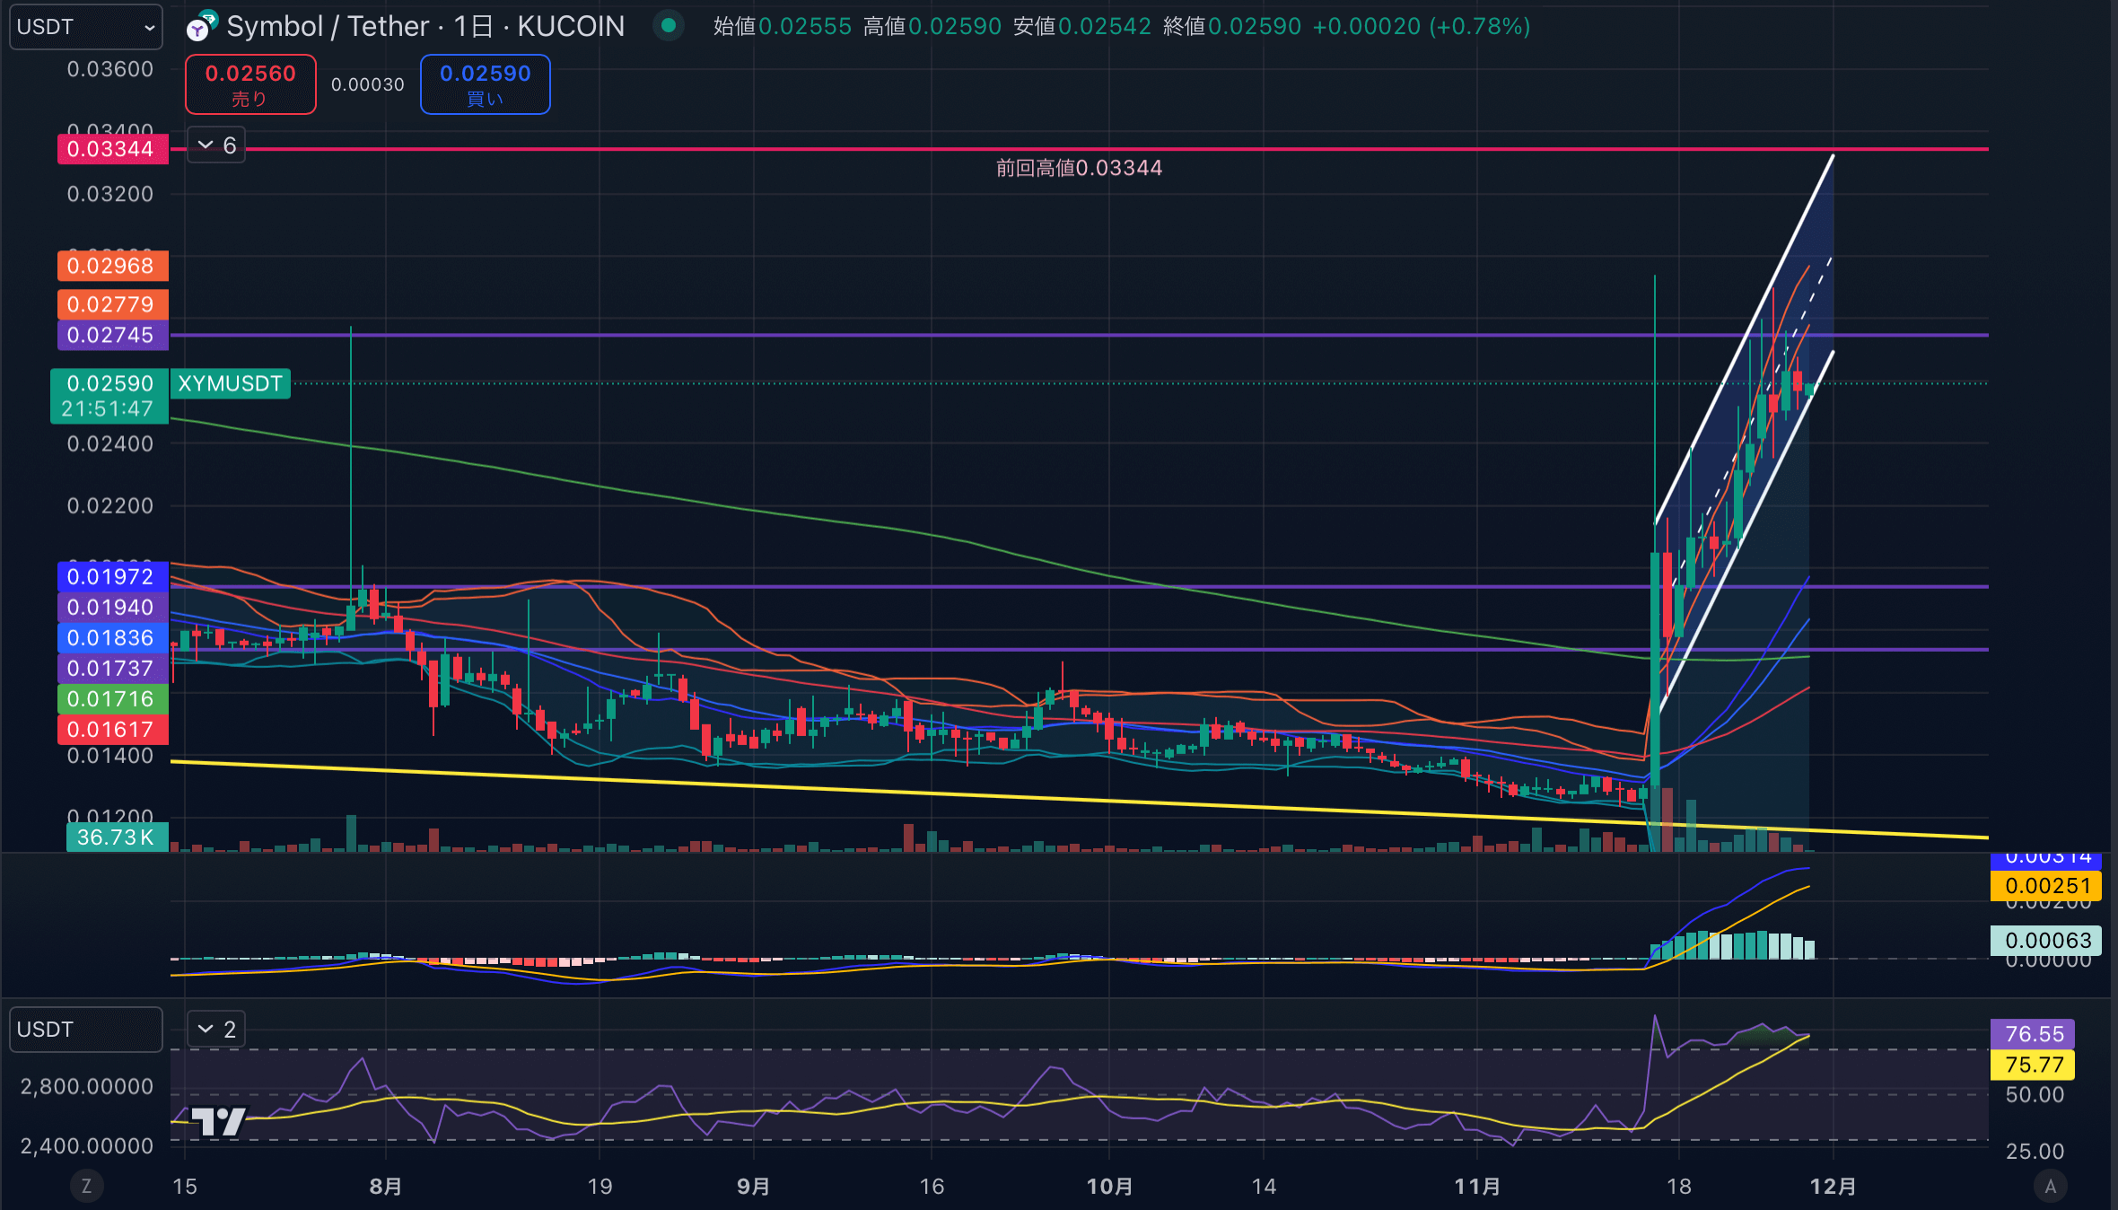Click the 12月 date on time axis
This screenshot has height=1210, width=2118.
1833,1186
